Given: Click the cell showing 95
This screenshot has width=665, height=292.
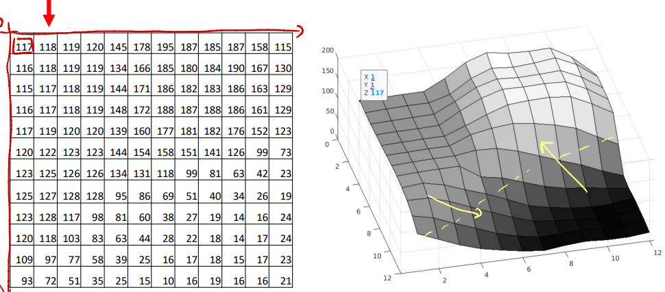Looking at the screenshot, I should [x=117, y=191].
